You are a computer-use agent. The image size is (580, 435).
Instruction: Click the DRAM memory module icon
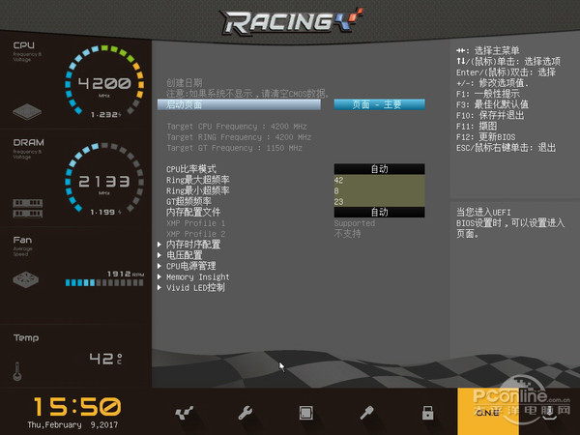click(26, 206)
